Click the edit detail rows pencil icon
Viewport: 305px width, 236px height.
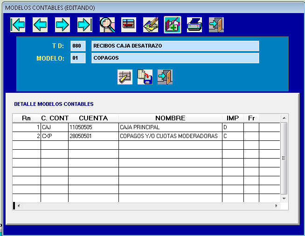(x=125, y=77)
